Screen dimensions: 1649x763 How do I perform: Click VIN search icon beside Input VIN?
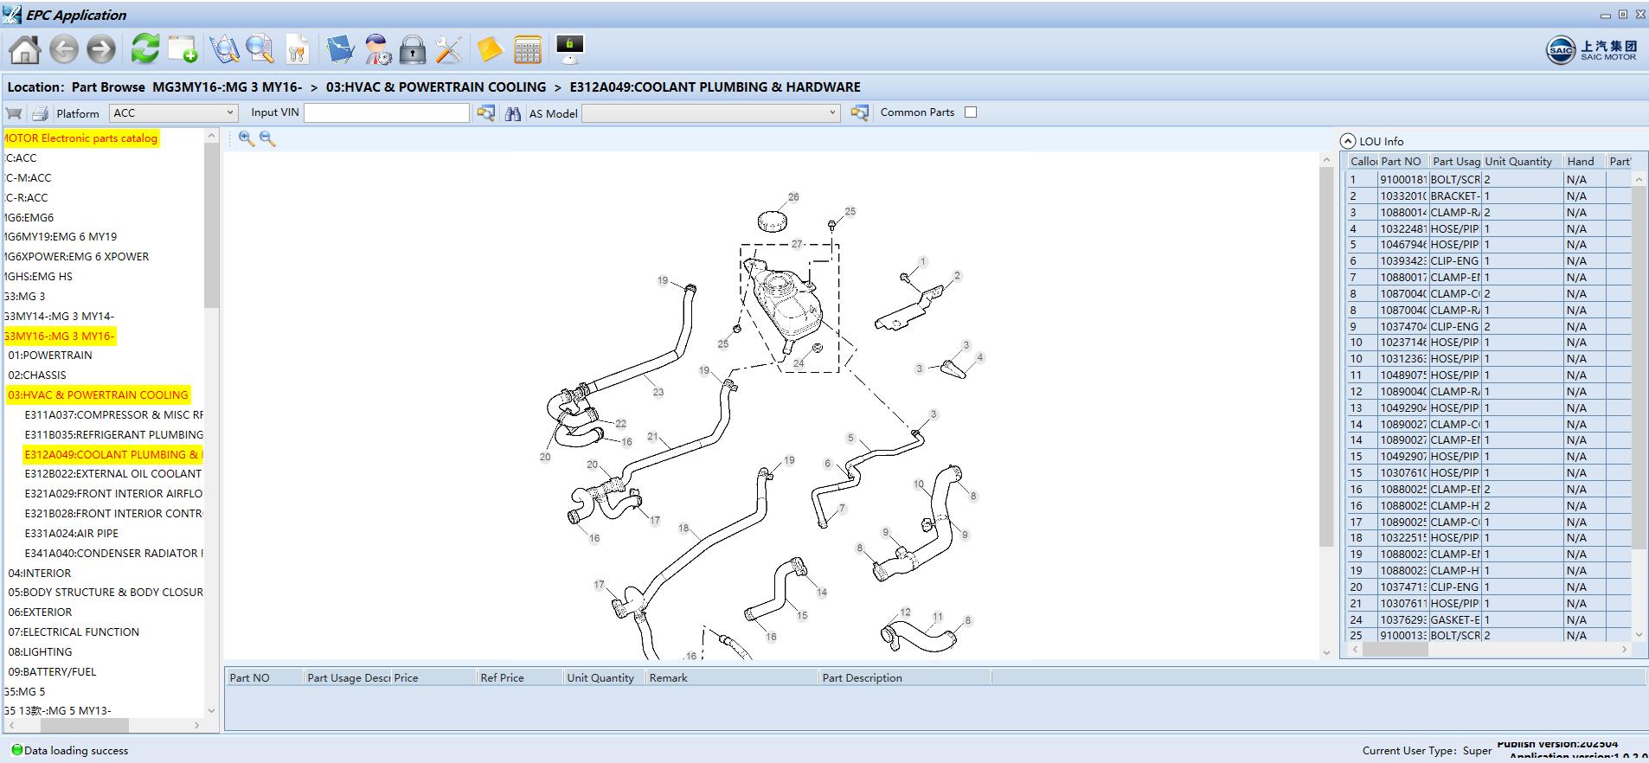(486, 113)
